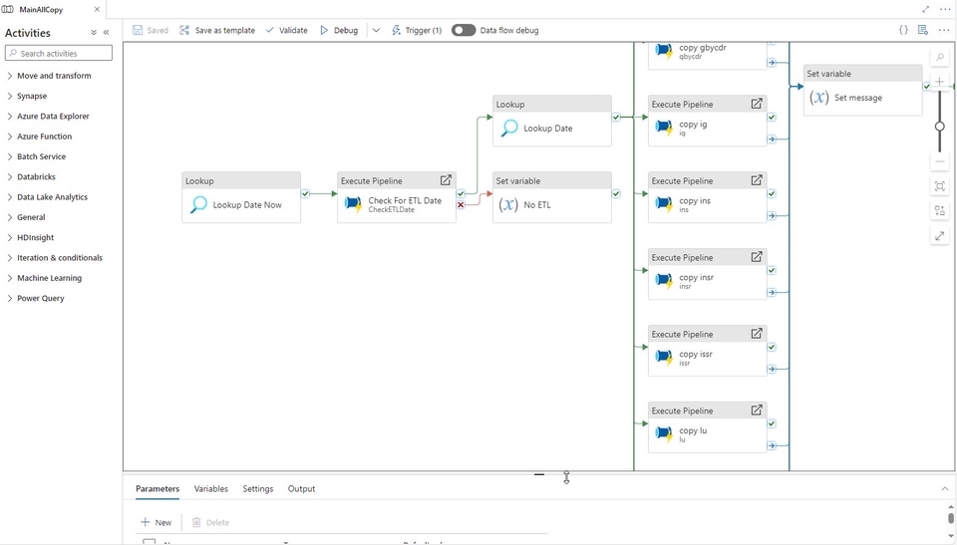Zoom in with the plus button

tap(940, 82)
